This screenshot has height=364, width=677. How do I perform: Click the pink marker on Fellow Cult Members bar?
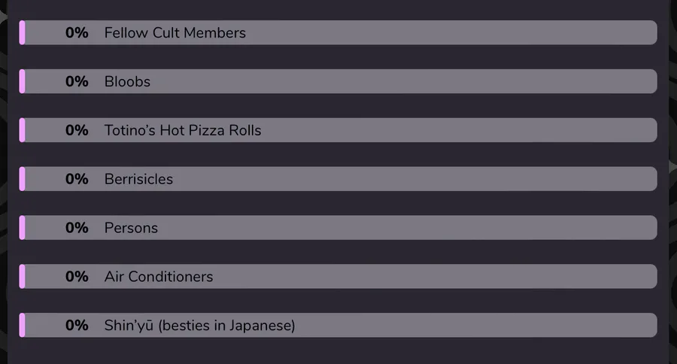(x=22, y=32)
